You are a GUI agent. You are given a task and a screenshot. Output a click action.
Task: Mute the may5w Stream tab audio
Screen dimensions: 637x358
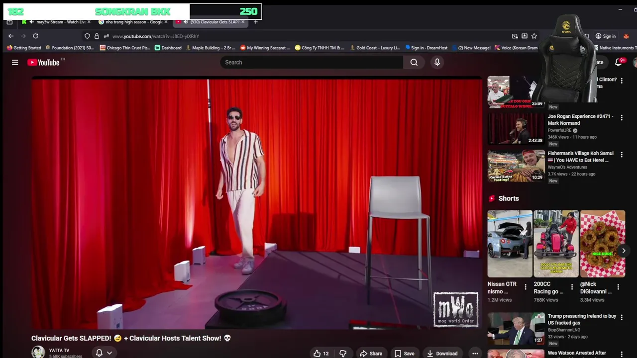[x=32, y=22]
